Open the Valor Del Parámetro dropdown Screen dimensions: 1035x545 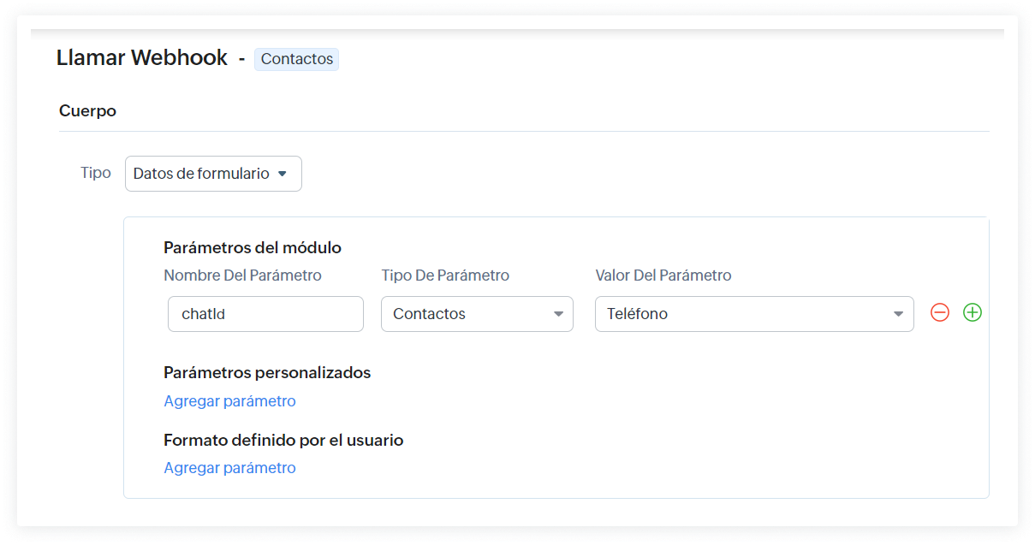pyautogui.click(x=753, y=314)
